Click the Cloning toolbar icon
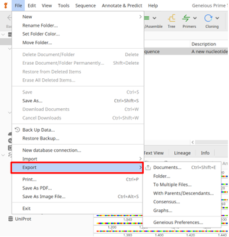 208,18
